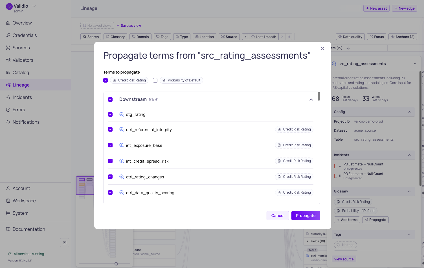Uncheck the stg_rating row checkbox

pyautogui.click(x=110, y=114)
